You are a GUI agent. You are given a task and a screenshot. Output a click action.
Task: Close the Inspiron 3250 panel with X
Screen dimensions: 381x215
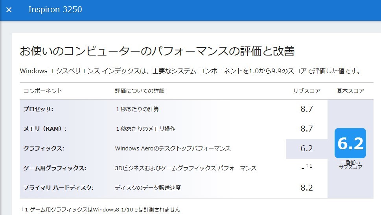pyautogui.click(x=9, y=10)
